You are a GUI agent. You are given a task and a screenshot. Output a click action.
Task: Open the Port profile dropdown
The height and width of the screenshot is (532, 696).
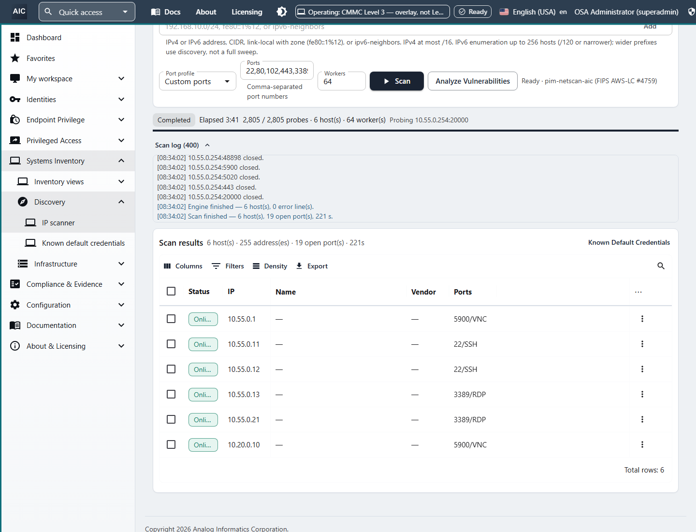coord(197,81)
